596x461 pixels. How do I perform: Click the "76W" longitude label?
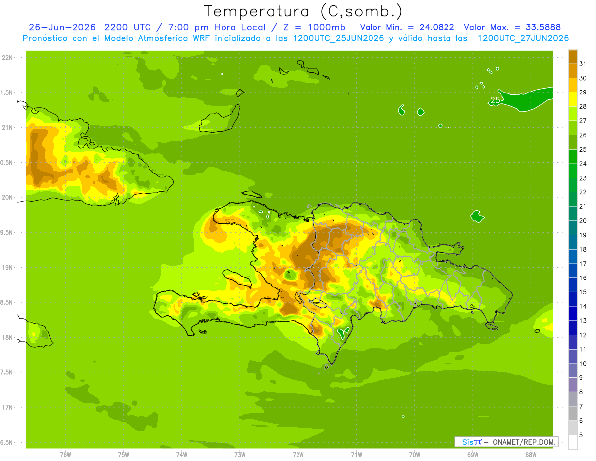(x=65, y=454)
